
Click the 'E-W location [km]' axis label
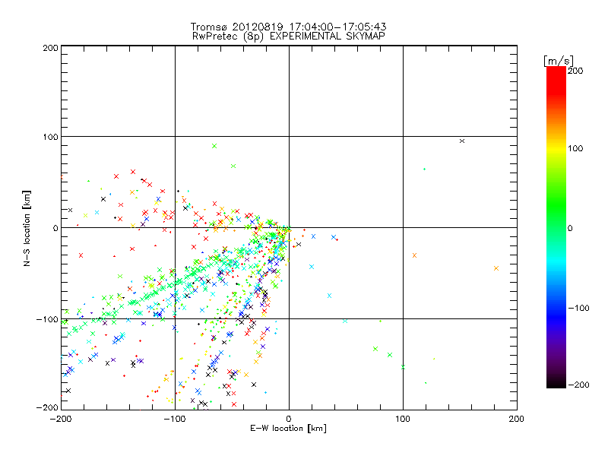point(288,429)
